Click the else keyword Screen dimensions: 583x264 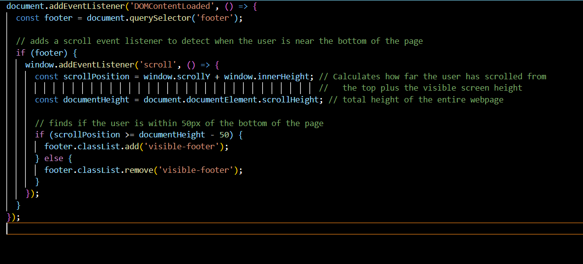click(54, 159)
